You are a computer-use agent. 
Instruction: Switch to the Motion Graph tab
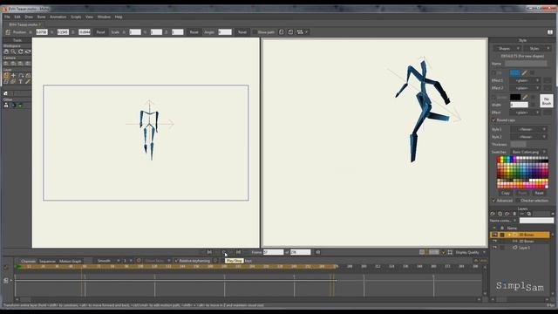click(70, 262)
